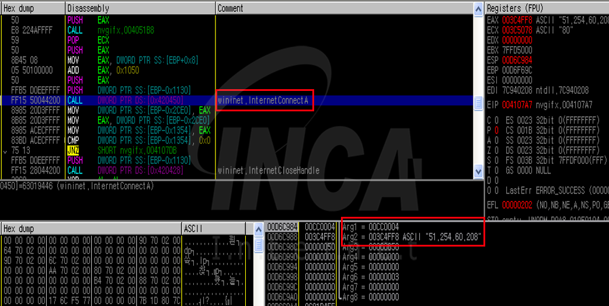The width and height of the screenshot is (609, 306).
Task: Select the Arg4 = 00000000 stack entry
Action: [x=371, y=256]
